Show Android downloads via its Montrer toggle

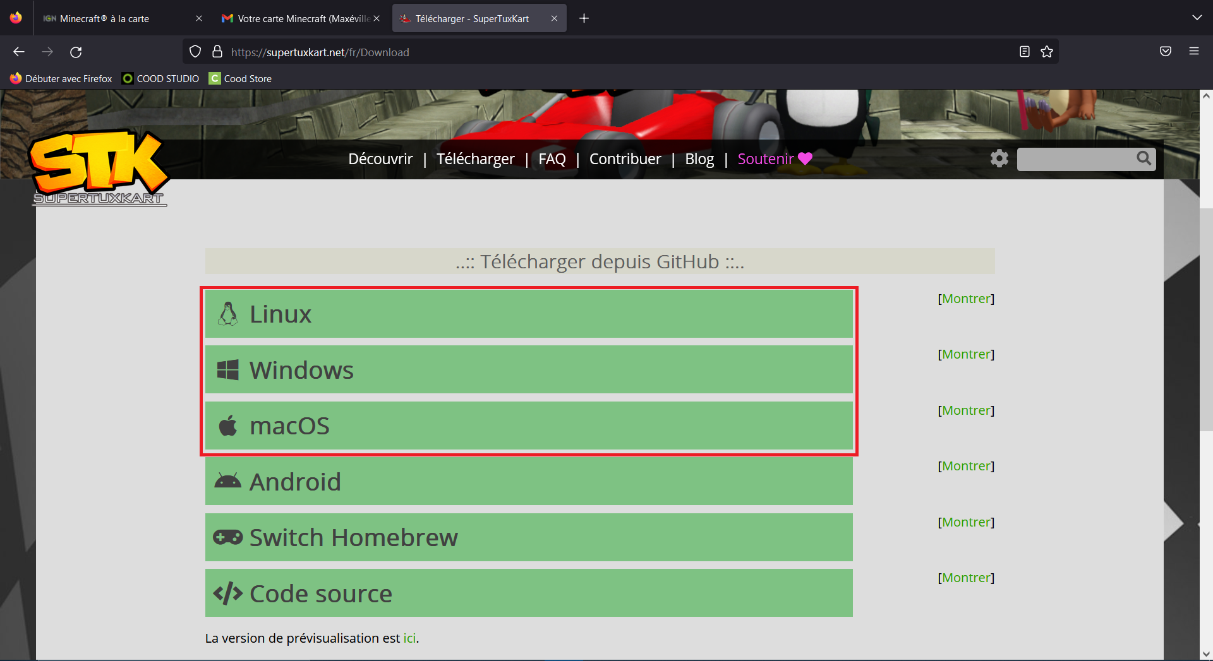[966, 466]
